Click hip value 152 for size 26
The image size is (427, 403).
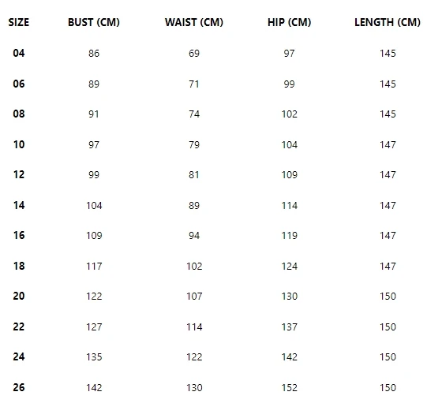click(289, 387)
